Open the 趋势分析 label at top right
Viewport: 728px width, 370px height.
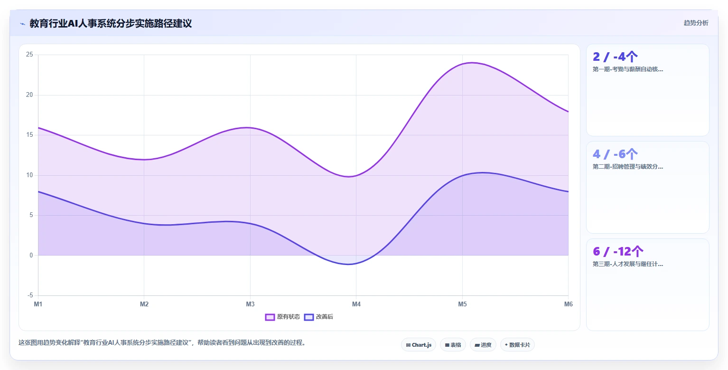click(x=696, y=23)
